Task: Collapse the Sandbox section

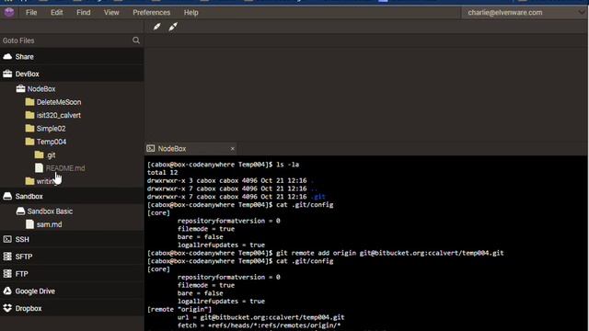Action: [x=29, y=196]
